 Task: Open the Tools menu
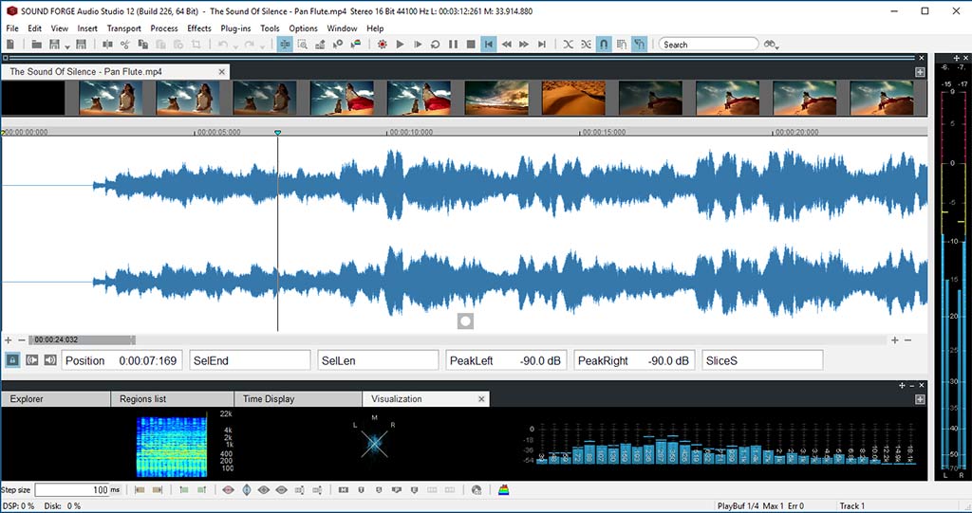point(270,28)
